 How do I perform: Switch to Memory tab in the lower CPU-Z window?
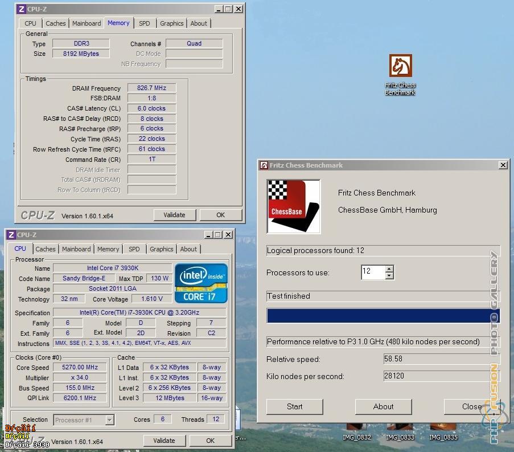pyautogui.click(x=108, y=249)
